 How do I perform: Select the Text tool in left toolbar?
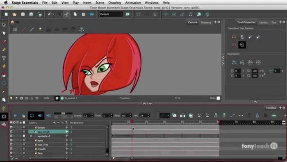click(4, 58)
